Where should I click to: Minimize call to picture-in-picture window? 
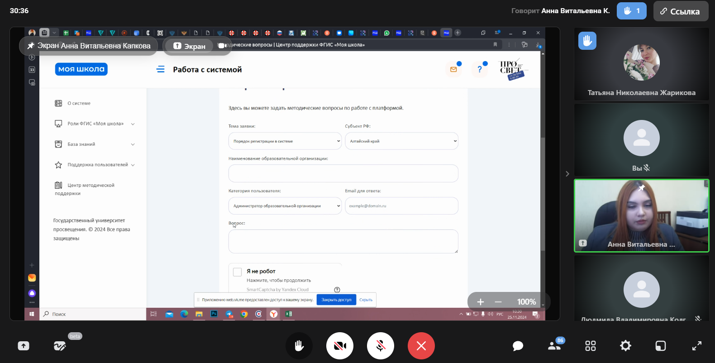[661, 346]
